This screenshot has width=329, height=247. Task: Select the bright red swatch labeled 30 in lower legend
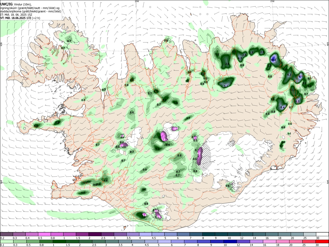pyautogui.click(x=322, y=241)
